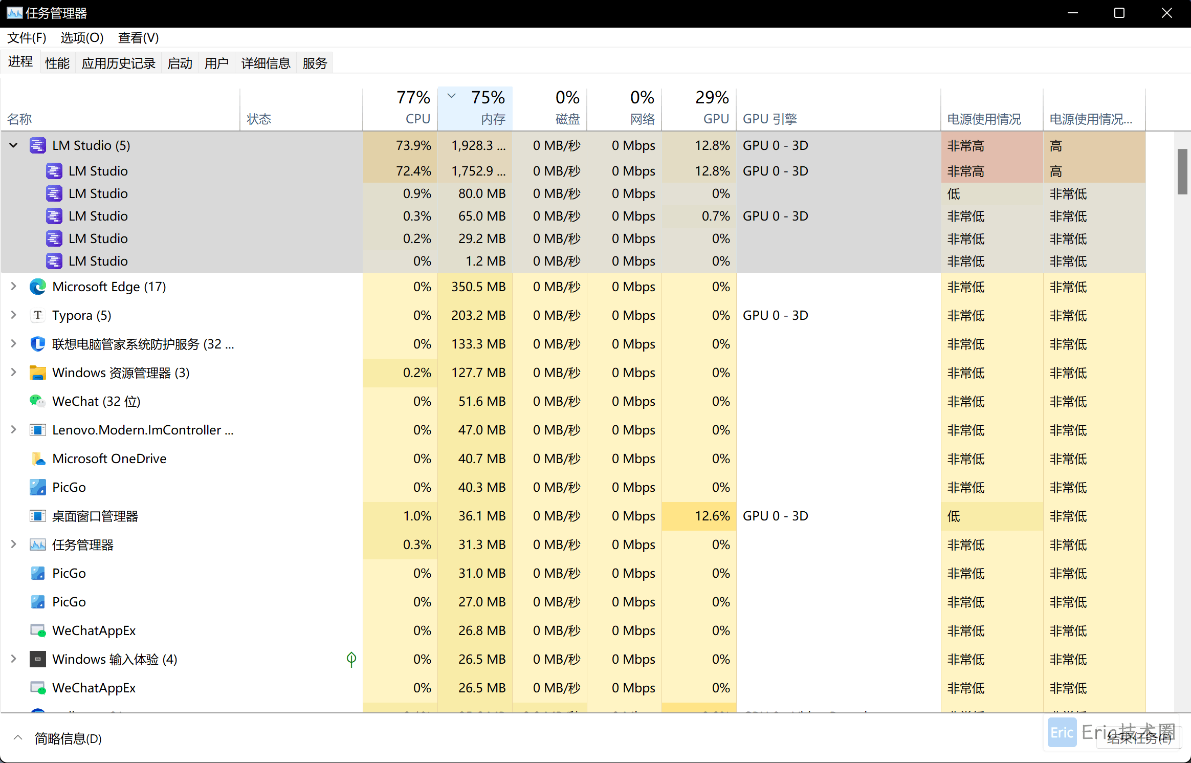Click the LM Studio icon in the 1.2 MB row

pyautogui.click(x=54, y=261)
